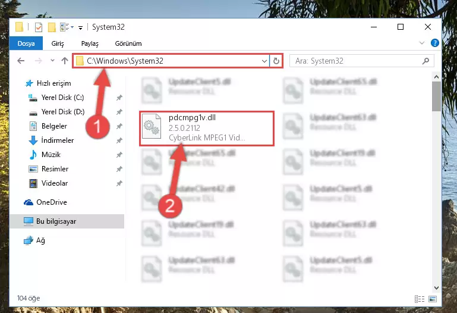Click the 104 öğe item count
457x313 pixels.
click(29, 298)
